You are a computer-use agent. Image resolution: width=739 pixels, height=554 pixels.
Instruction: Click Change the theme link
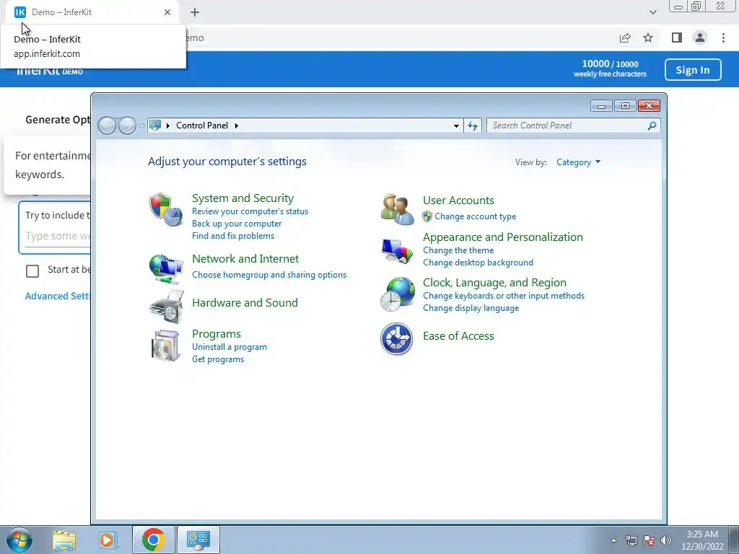[458, 250]
